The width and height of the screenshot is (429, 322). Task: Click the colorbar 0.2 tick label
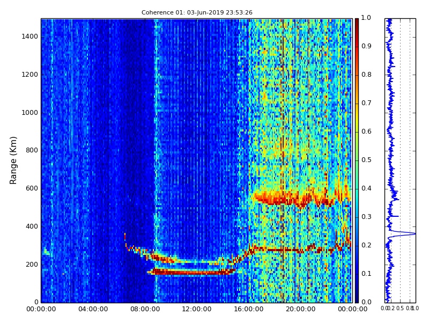[366, 245]
